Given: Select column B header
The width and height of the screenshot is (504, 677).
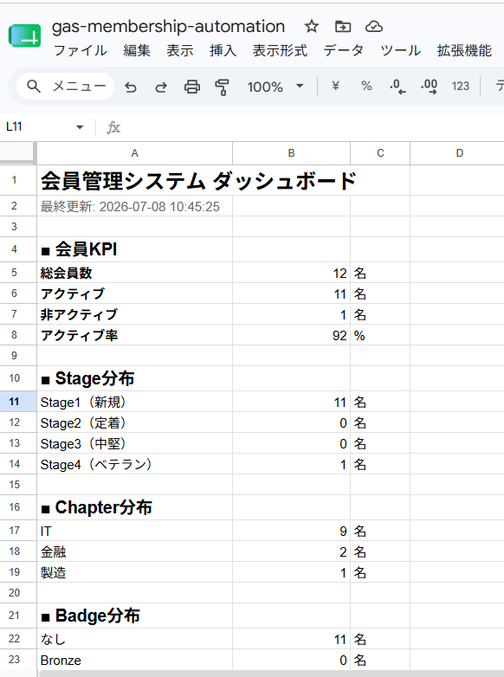Looking at the screenshot, I should tap(292, 153).
